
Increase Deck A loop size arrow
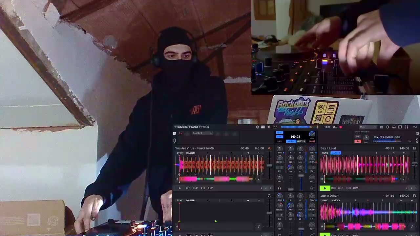(271, 188)
